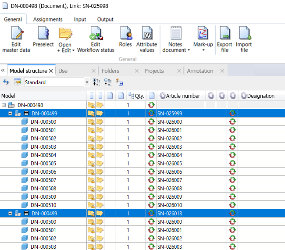Select the DN-000505 tree item

pos(43,164)
